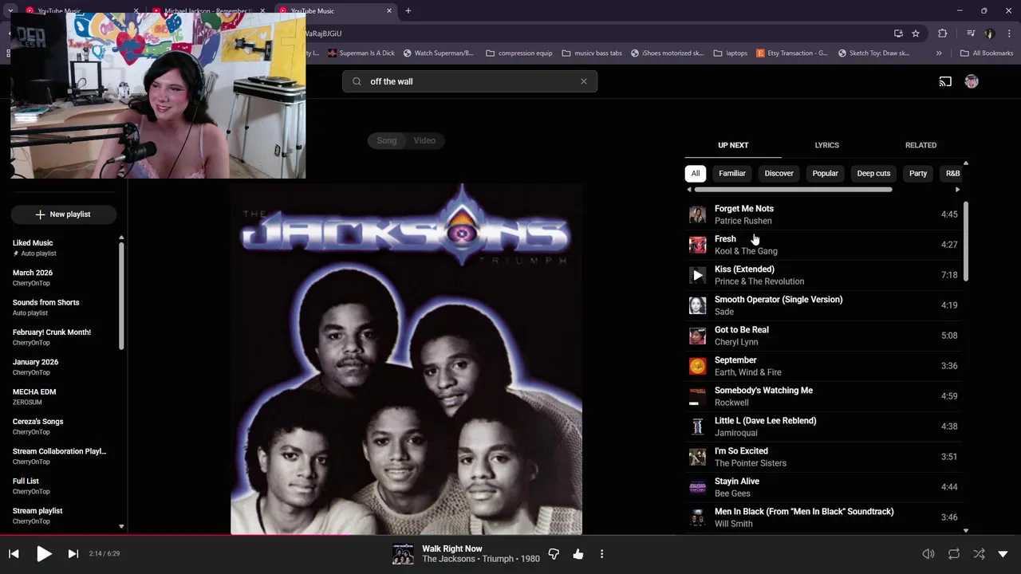Viewport: 1021px width, 574px height.
Task: Dislike Walk Right Now
Action: click(x=554, y=554)
